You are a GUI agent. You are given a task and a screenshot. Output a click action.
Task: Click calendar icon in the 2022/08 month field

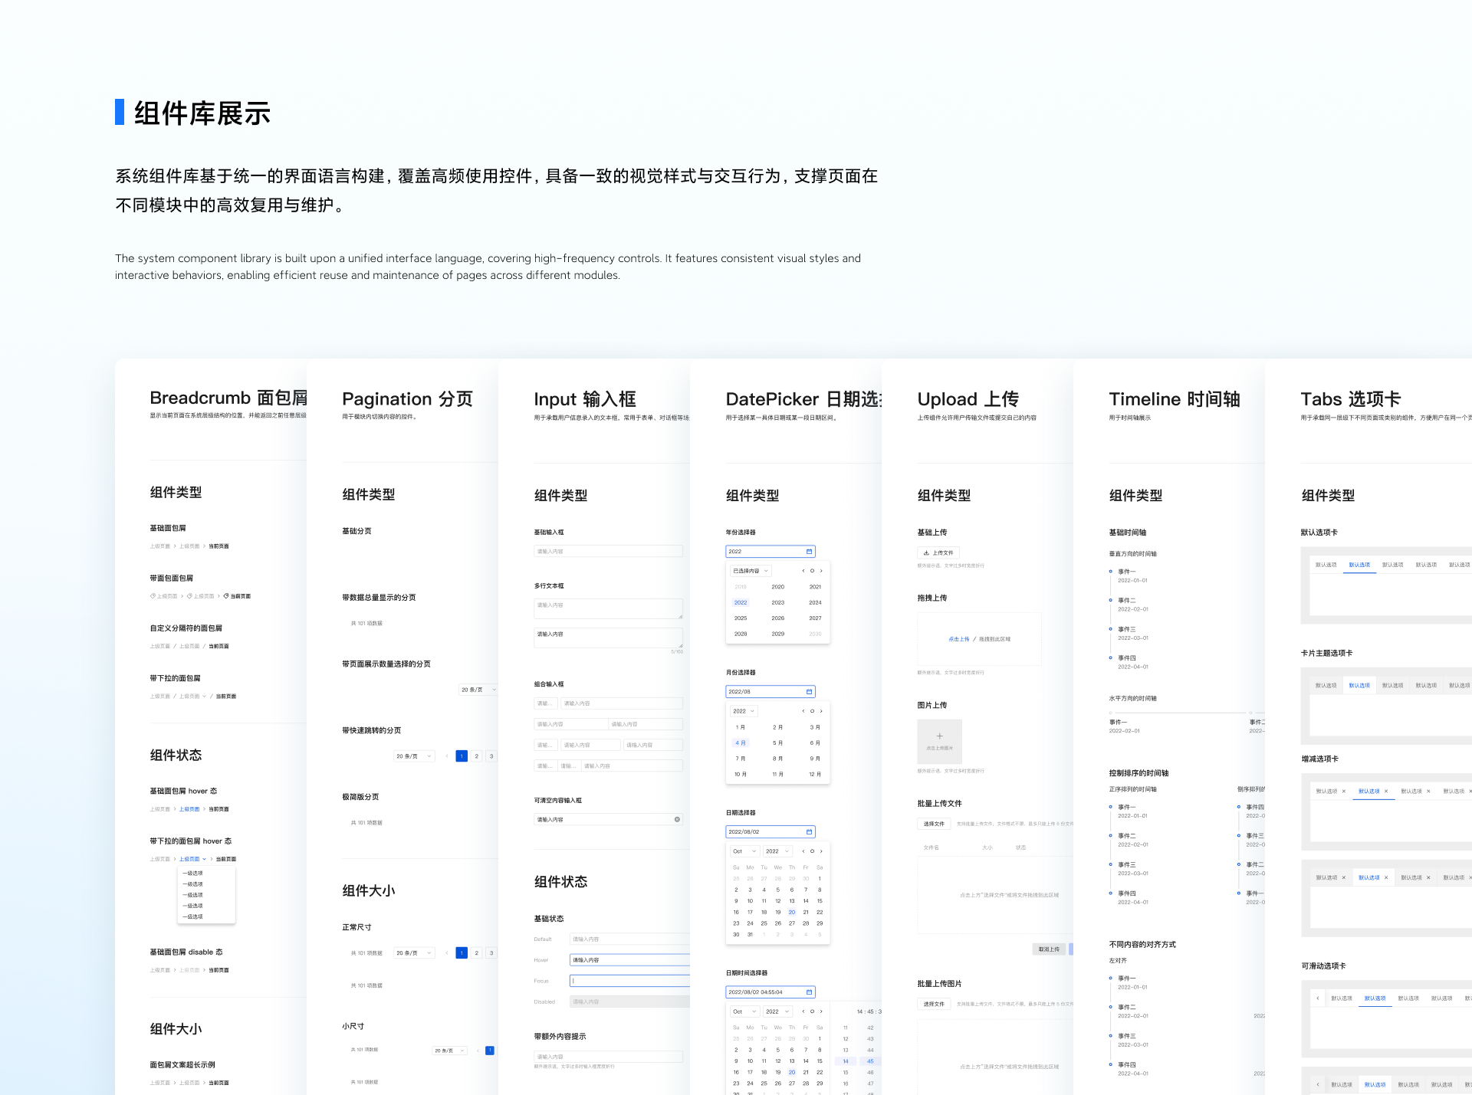click(x=809, y=692)
